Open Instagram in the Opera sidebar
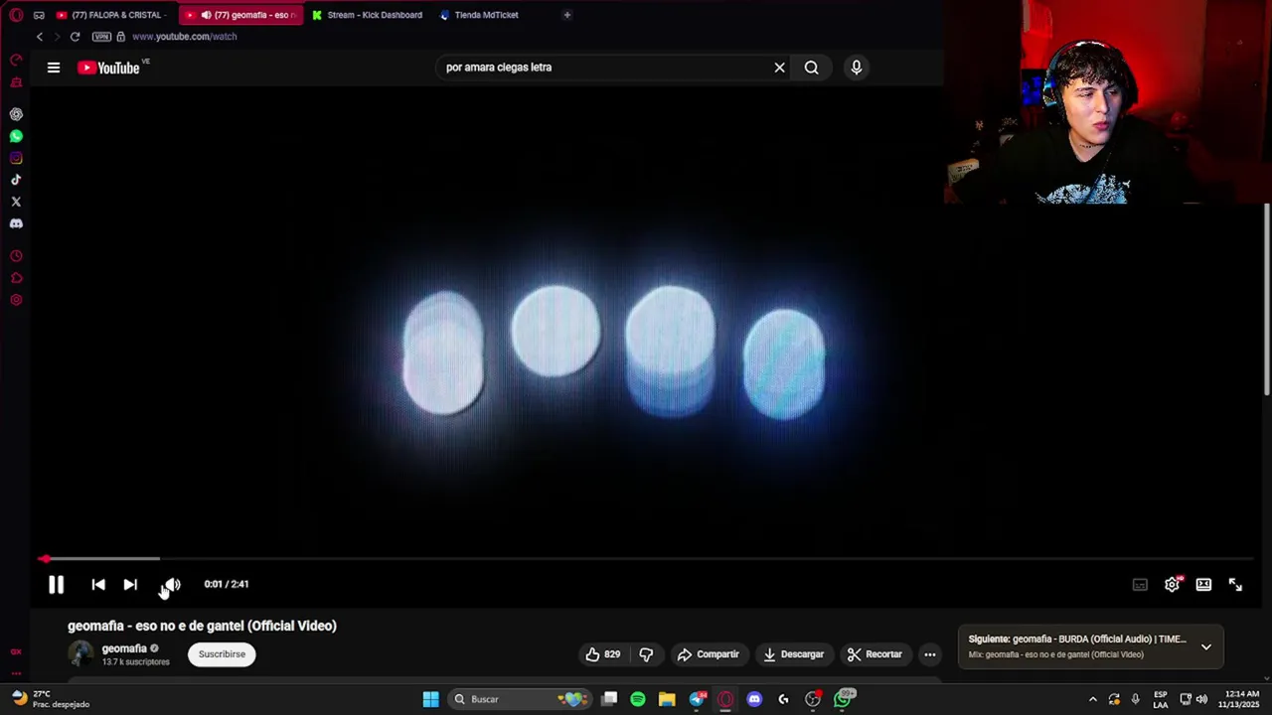Screen dimensions: 1272x715 16,158
